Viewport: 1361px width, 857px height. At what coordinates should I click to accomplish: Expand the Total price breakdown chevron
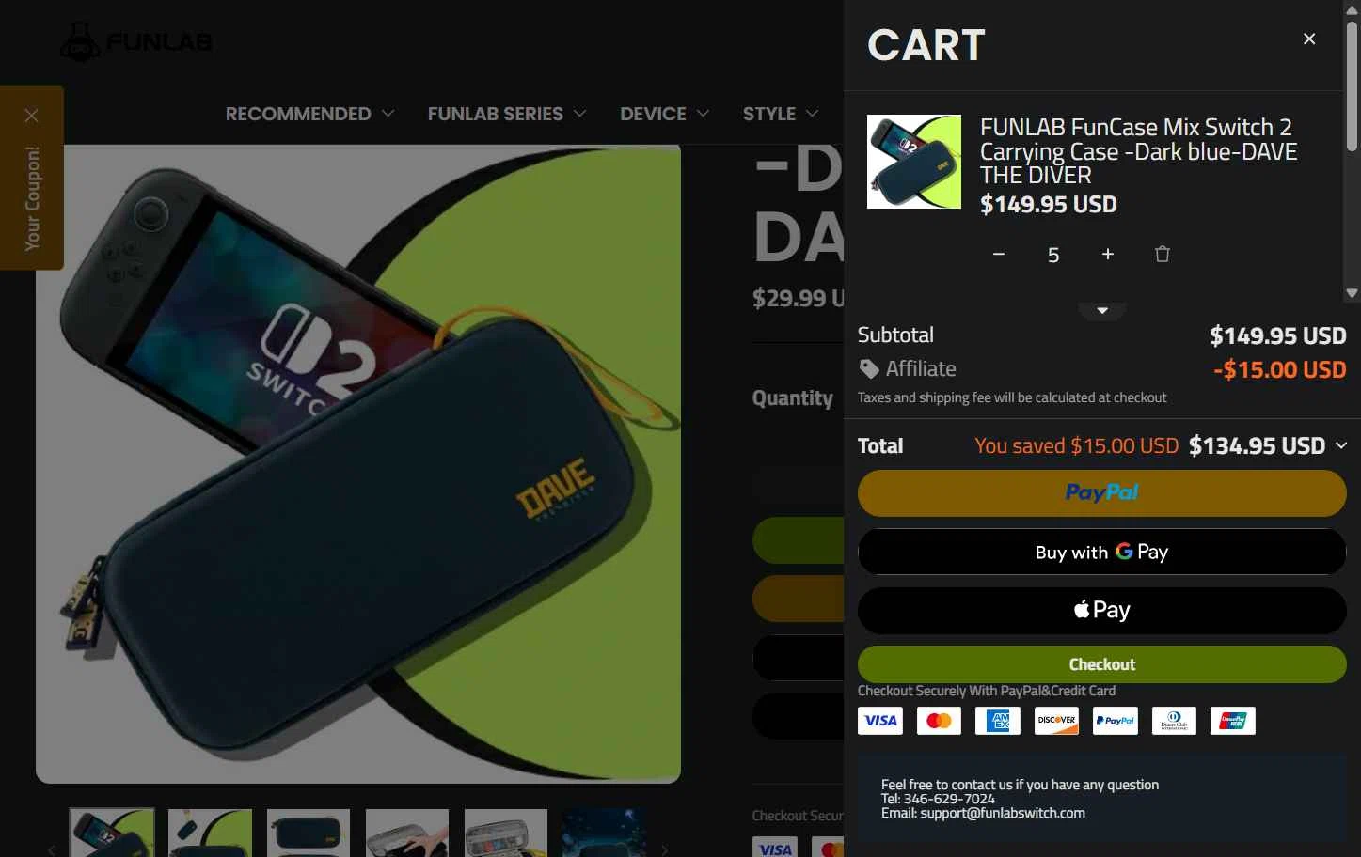click(1341, 445)
